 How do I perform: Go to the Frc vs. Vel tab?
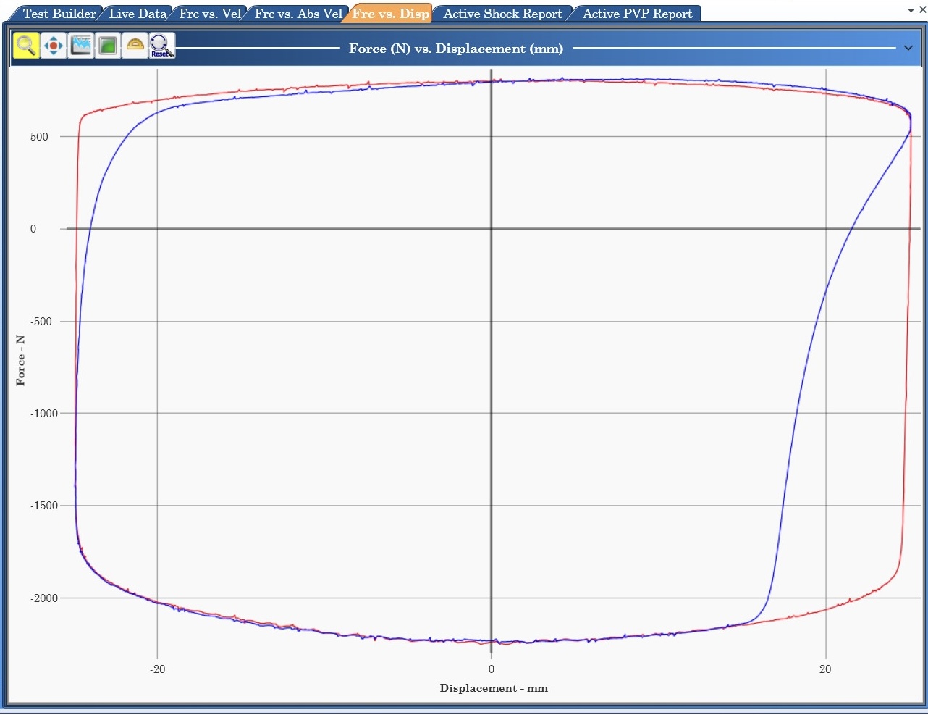[x=210, y=14]
